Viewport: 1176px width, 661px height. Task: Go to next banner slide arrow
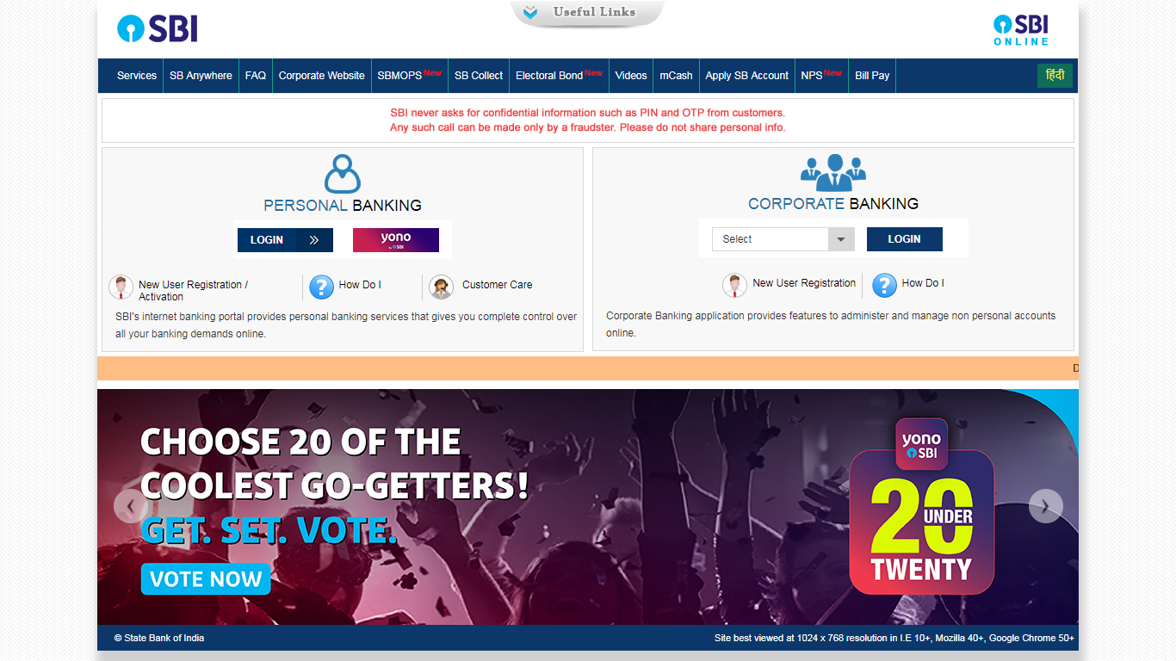1045,506
